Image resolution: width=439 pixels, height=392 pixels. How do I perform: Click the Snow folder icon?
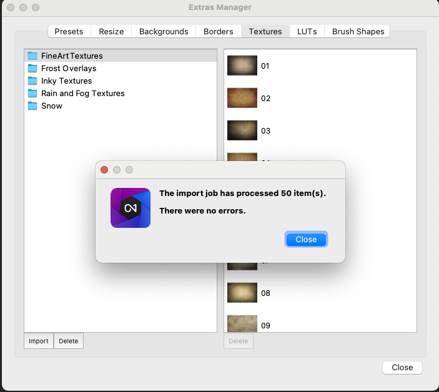point(32,106)
